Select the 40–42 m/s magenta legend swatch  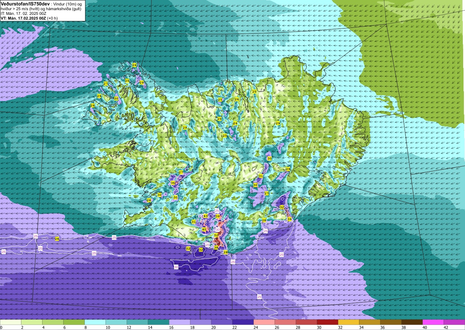pos(433,322)
